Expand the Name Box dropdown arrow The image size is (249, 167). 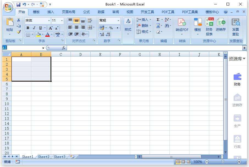[x=43, y=48]
